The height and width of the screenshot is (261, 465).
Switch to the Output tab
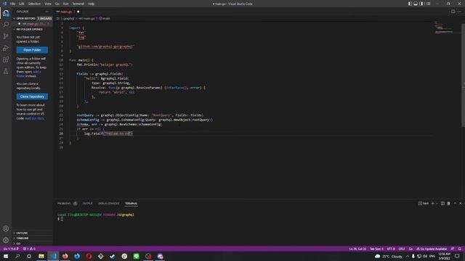click(87, 203)
